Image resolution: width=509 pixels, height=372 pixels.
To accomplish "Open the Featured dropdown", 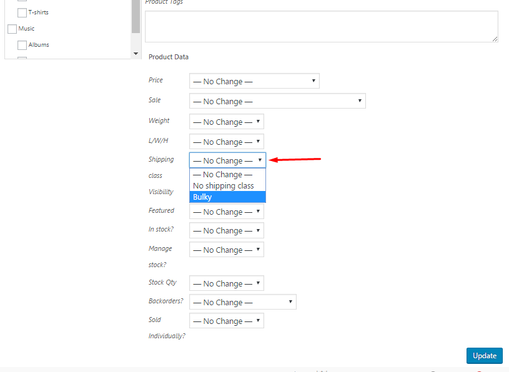I will [226, 212].
